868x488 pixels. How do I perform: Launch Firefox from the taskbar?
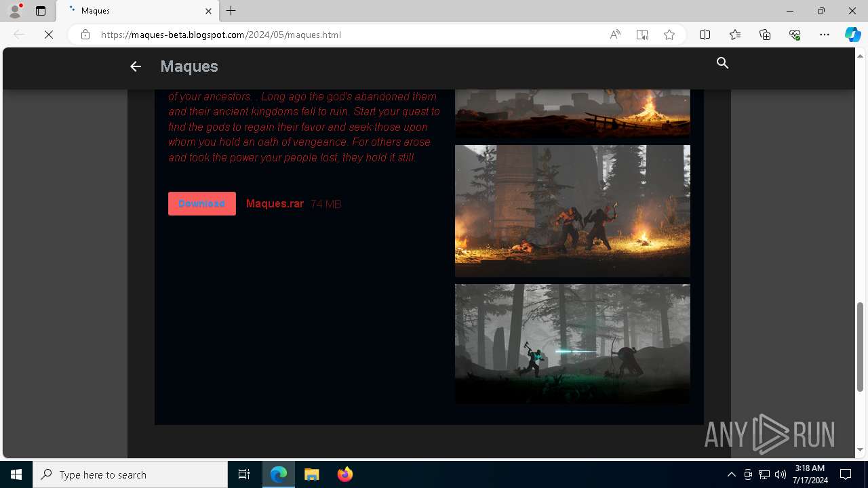[x=345, y=474]
